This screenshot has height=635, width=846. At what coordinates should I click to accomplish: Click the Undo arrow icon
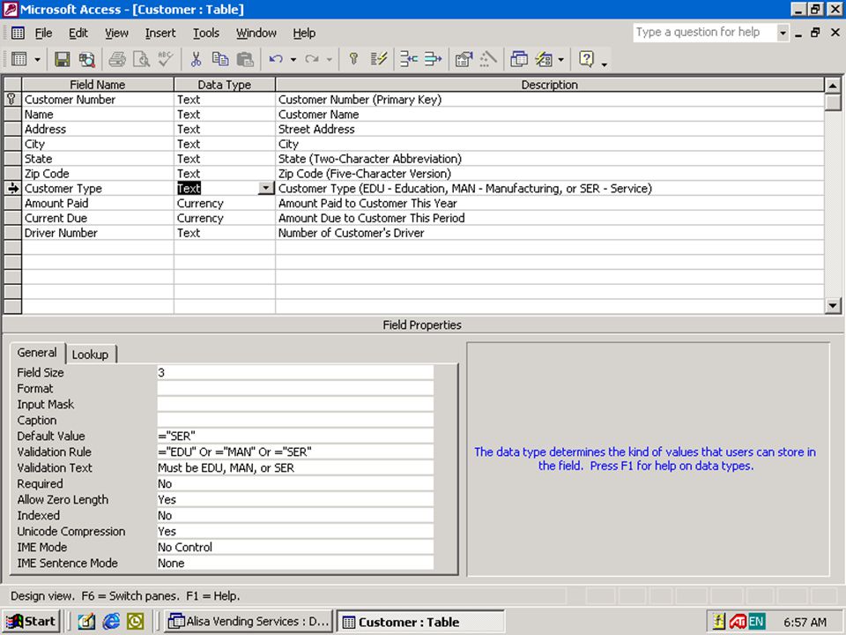tap(276, 59)
